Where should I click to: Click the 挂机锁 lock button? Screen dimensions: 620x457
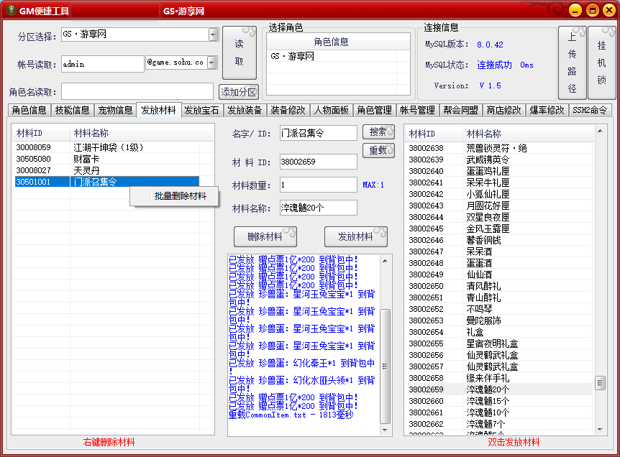click(x=602, y=63)
